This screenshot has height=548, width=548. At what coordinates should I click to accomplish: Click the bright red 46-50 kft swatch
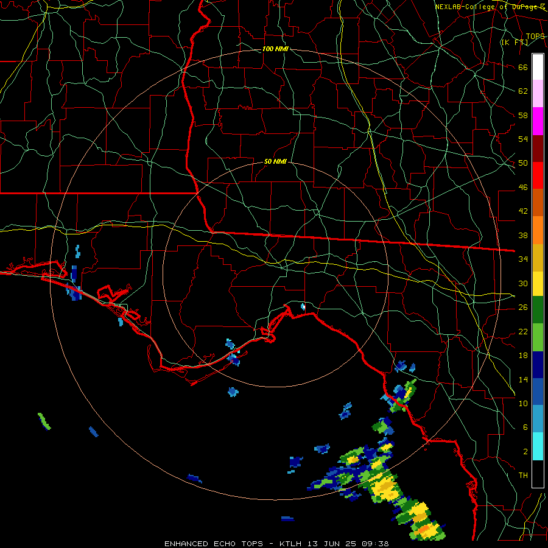[538, 175]
